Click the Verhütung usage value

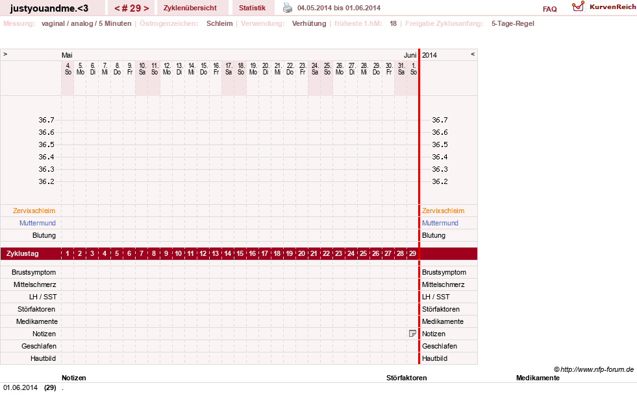308,23
